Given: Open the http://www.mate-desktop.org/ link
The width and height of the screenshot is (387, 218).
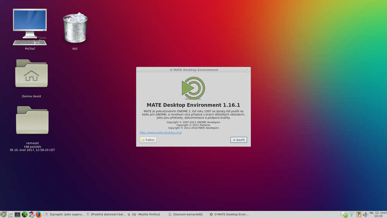Looking at the screenshot, I should point(161,132).
